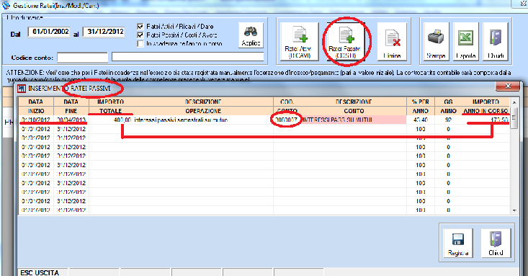
Task: Click Ratei Attivi (RICAVI) add icon
Action: [x=300, y=35]
